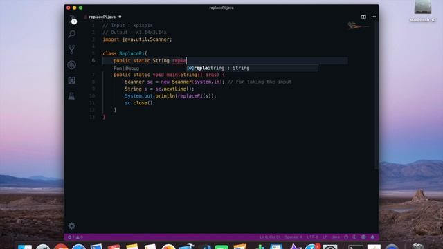Click line number 6 in the gutter

(93, 60)
